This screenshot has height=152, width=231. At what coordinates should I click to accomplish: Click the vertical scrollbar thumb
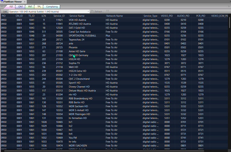point(229,22)
